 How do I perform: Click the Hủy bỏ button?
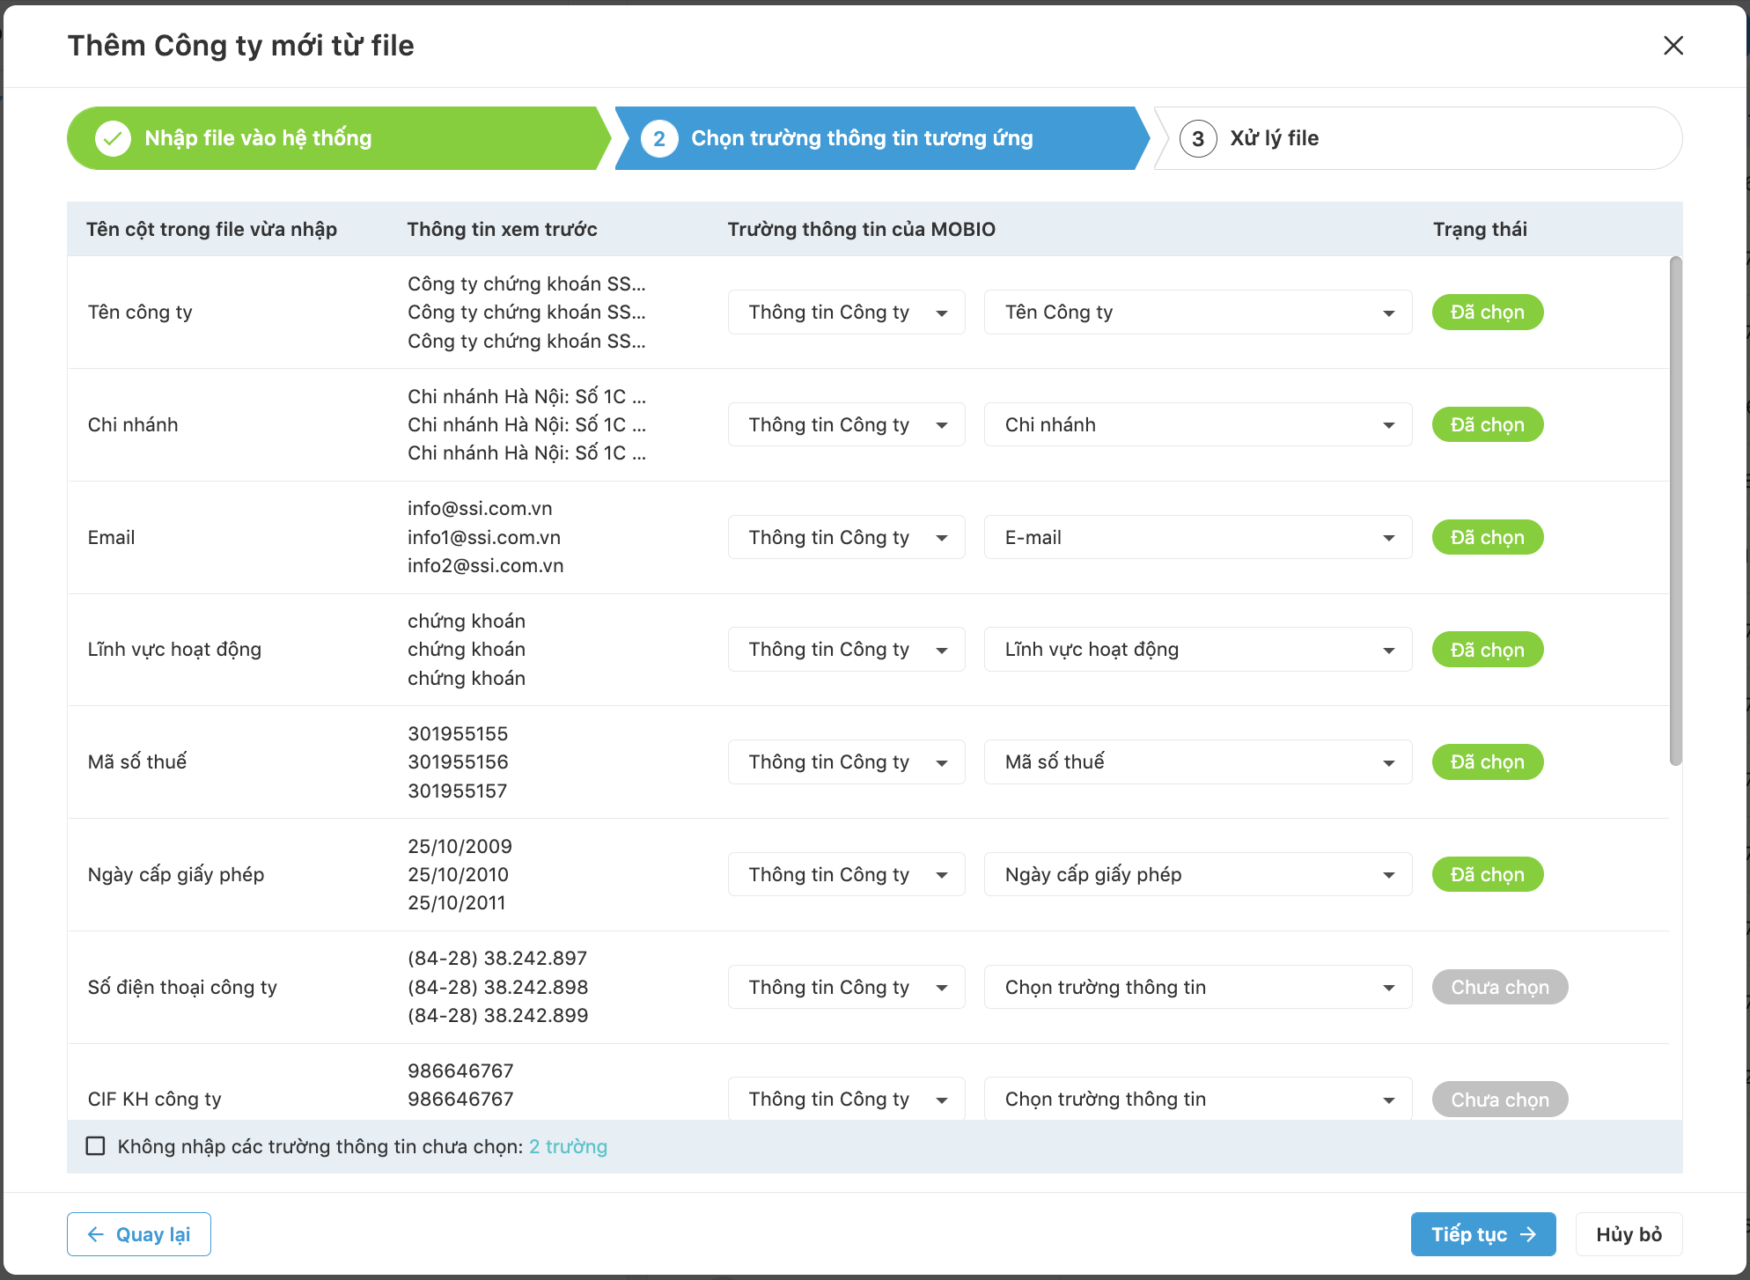(x=1629, y=1234)
